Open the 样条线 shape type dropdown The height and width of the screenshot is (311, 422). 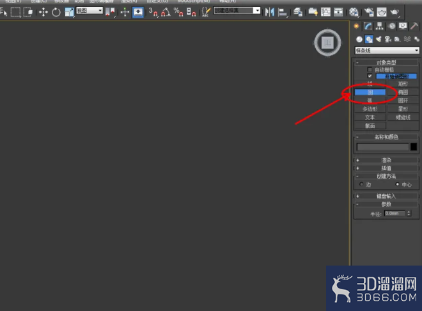(387, 51)
